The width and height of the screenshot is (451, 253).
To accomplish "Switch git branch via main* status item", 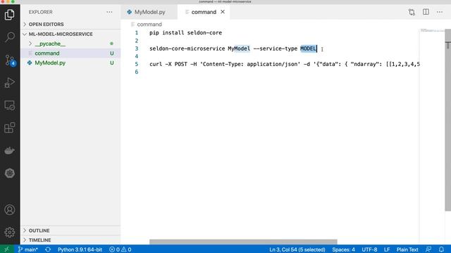I will click(x=27, y=249).
